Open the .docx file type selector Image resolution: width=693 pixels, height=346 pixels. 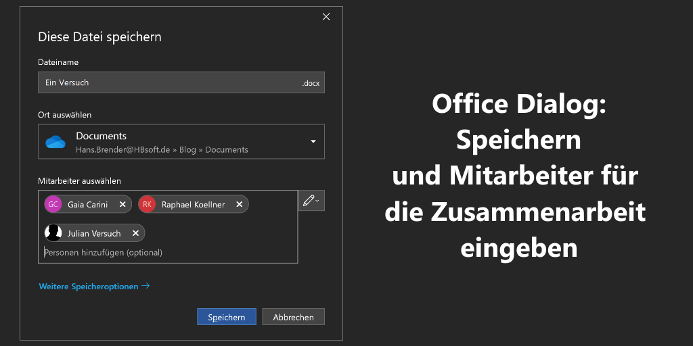pyautogui.click(x=311, y=83)
